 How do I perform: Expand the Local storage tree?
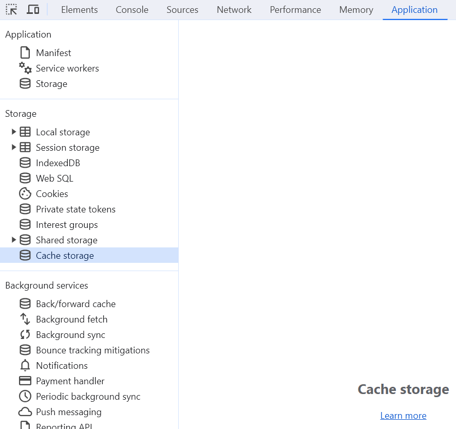(13, 132)
